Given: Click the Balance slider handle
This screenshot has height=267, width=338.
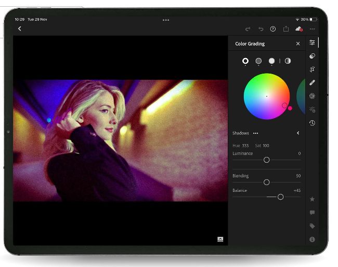Looking at the screenshot, I should click(x=280, y=197).
